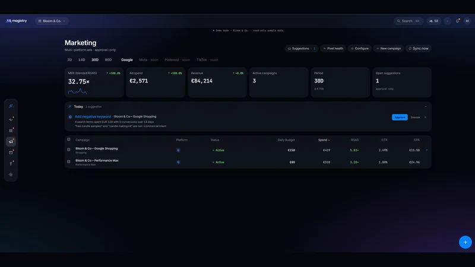Select the 7D period tab
Image resolution: width=475 pixels, height=267 pixels.
pos(69,60)
